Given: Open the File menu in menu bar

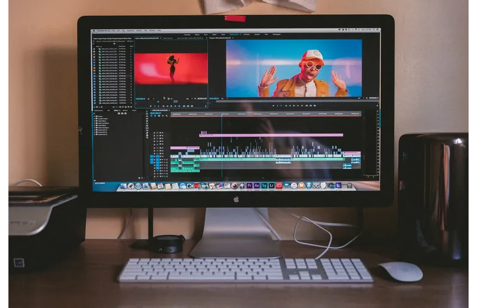Looking at the screenshot, I should [113, 30].
